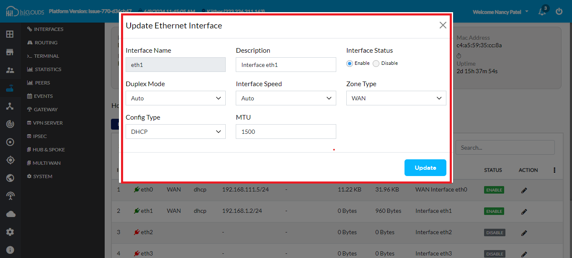
Task: Open the Interface Speed dropdown
Action: (x=286, y=98)
